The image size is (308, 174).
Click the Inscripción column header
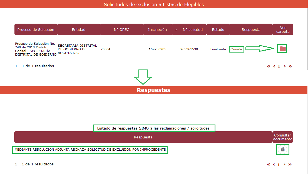(x=157, y=29)
